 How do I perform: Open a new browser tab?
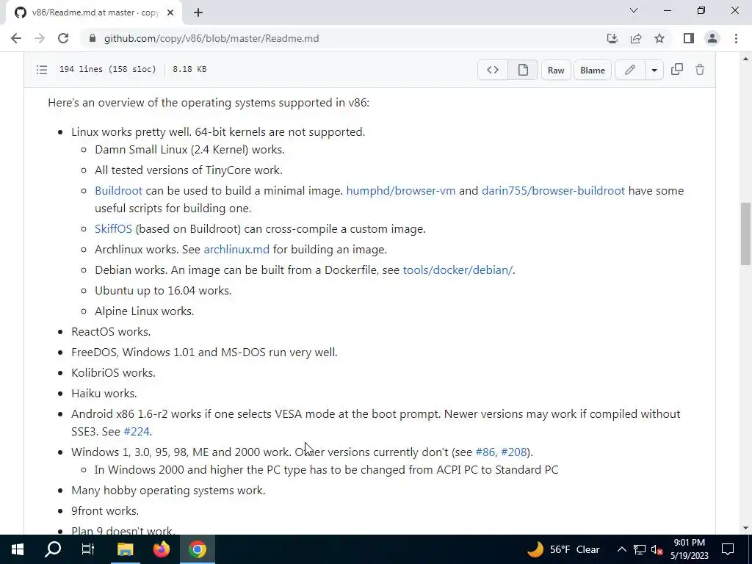point(198,12)
